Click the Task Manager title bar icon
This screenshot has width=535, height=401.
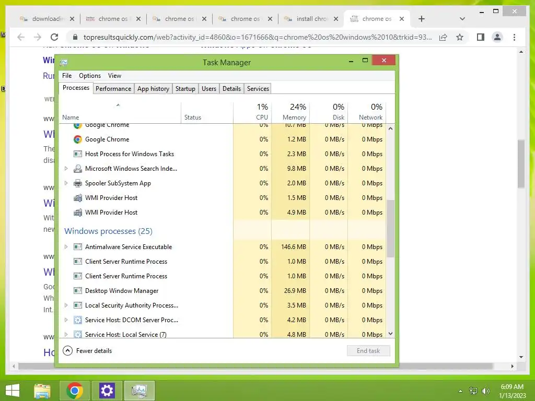point(64,63)
